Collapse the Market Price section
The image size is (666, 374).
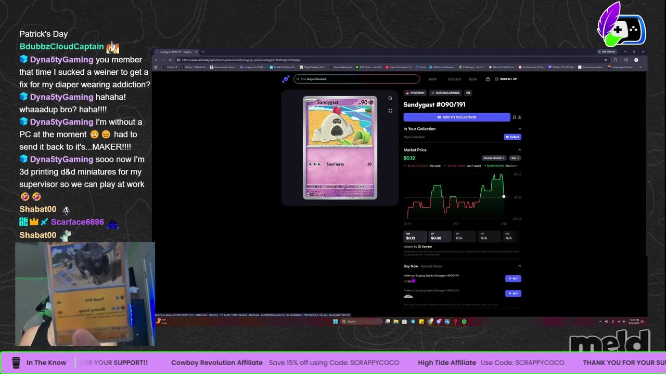tap(519, 150)
